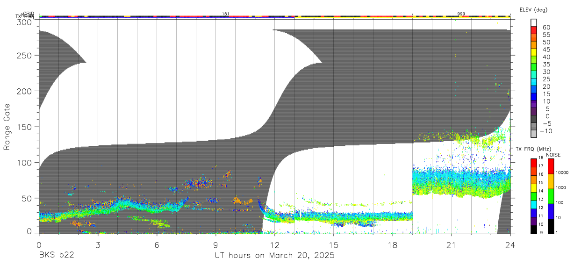This screenshot has height=265, width=574.
Task: Click the 'Range Gate' y-axis label
Action: (x=7, y=127)
